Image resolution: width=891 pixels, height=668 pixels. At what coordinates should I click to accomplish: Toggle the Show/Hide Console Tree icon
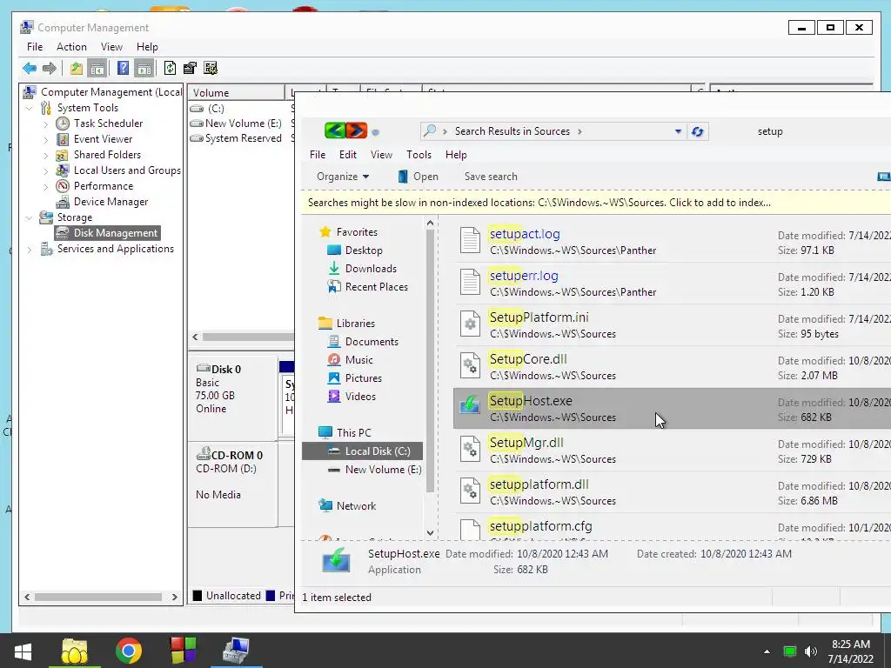(x=97, y=69)
